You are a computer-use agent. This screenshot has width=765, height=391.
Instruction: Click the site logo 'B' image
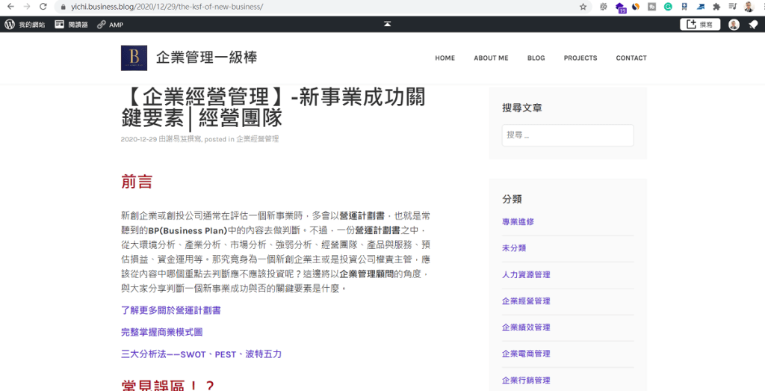pyautogui.click(x=134, y=58)
